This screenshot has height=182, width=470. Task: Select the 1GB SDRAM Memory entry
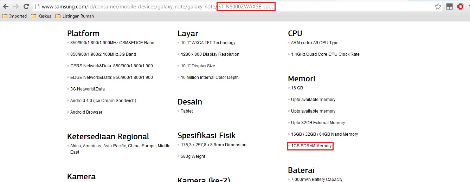click(x=311, y=146)
